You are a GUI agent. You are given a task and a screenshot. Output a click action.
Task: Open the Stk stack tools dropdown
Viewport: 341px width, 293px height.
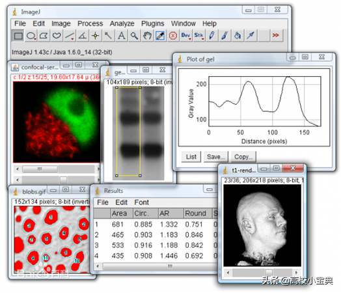198,36
